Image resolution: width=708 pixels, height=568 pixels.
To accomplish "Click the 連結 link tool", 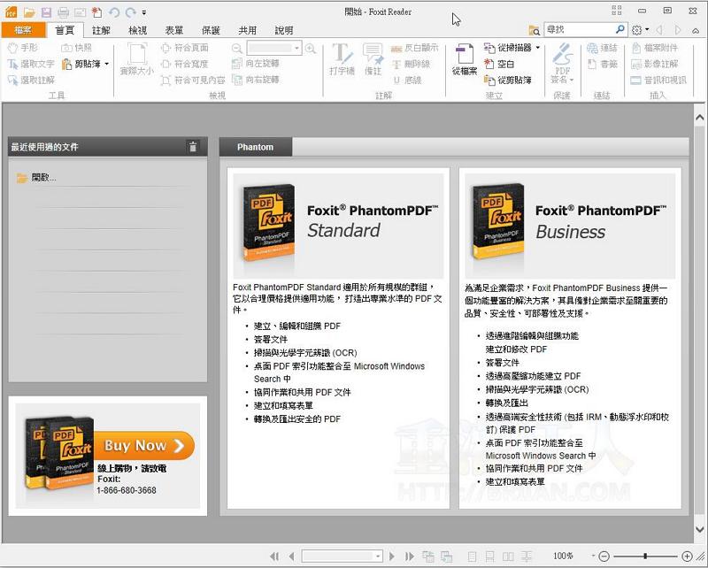I will 602,48.
